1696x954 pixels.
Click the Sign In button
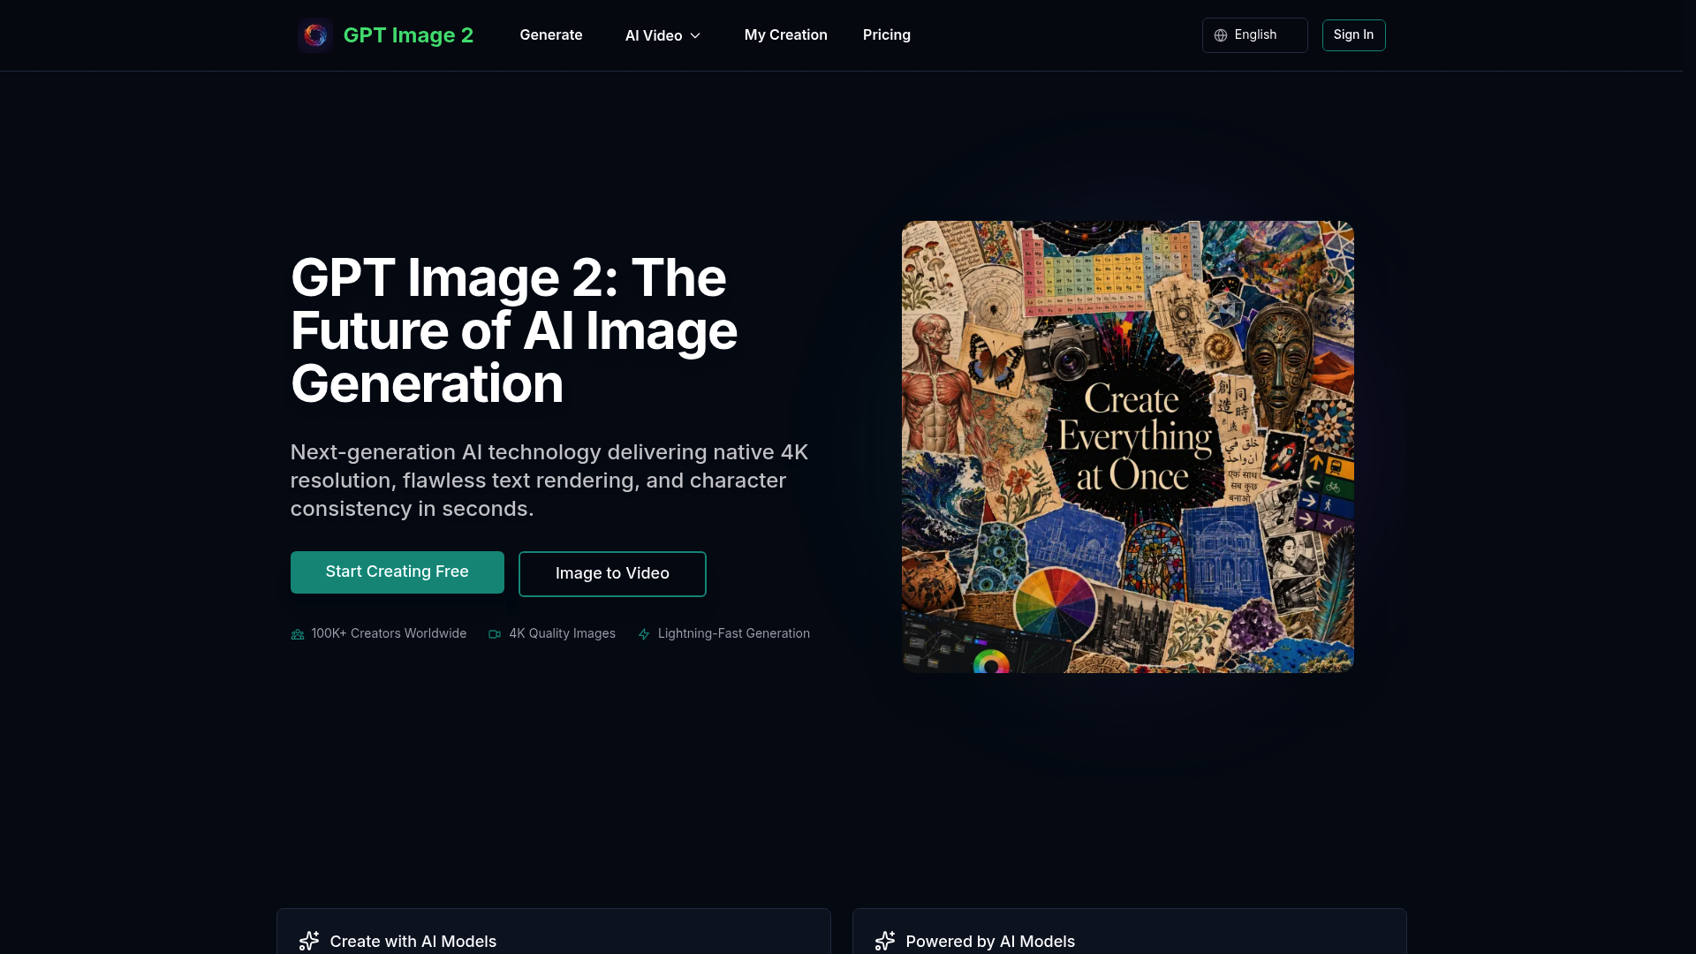pyautogui.click(x=1353, y=35)
